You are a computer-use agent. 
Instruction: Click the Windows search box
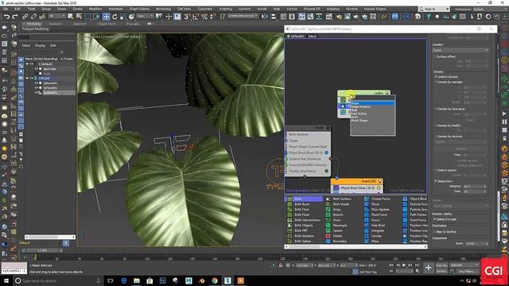(58, 280)
